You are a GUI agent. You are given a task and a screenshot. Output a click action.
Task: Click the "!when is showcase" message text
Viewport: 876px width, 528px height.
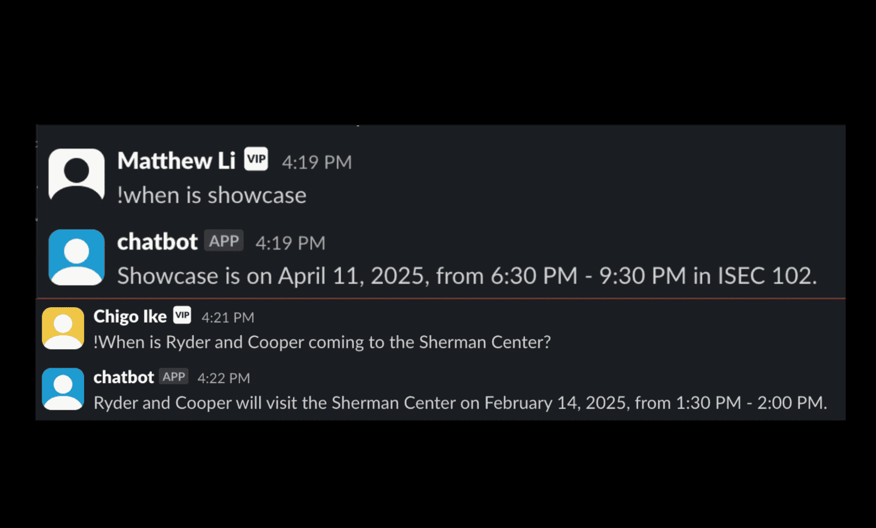[212, 196]
